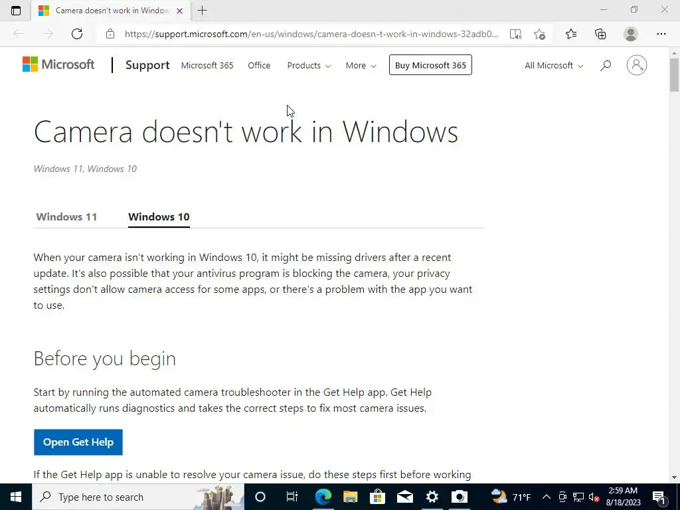Open Cortana from the taskbar

point(260,497)
